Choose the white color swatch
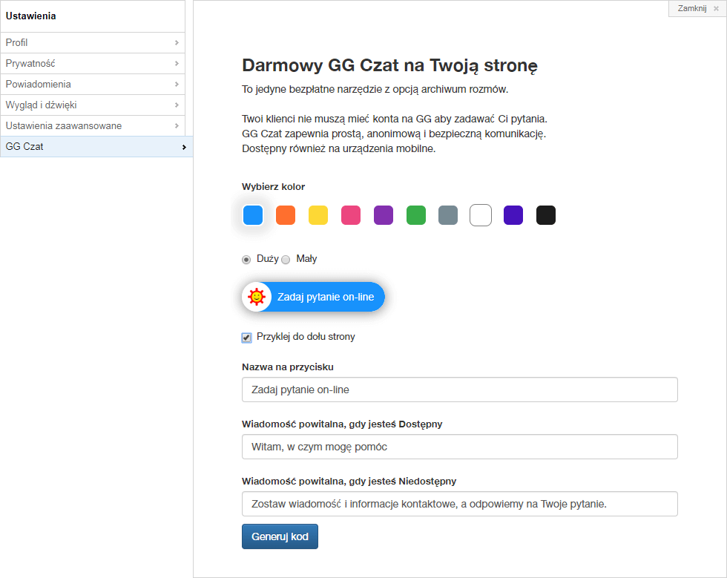Screen dimensions: 727x578 point(481,215)
